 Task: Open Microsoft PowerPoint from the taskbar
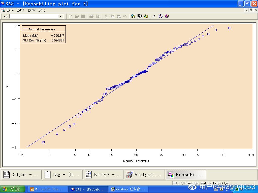tap(47, 189)
